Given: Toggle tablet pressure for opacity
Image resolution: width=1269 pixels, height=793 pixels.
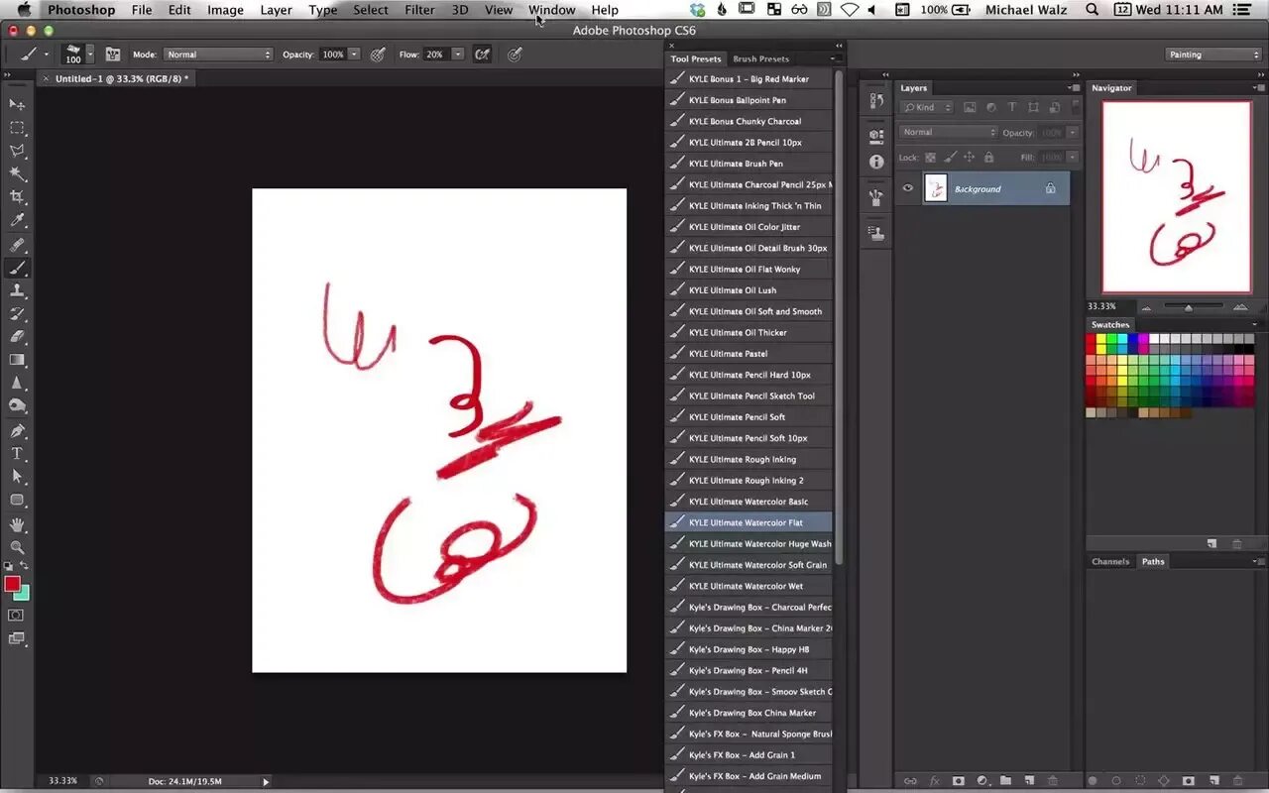Looking at the screenshot, I should tap(378, 55).
